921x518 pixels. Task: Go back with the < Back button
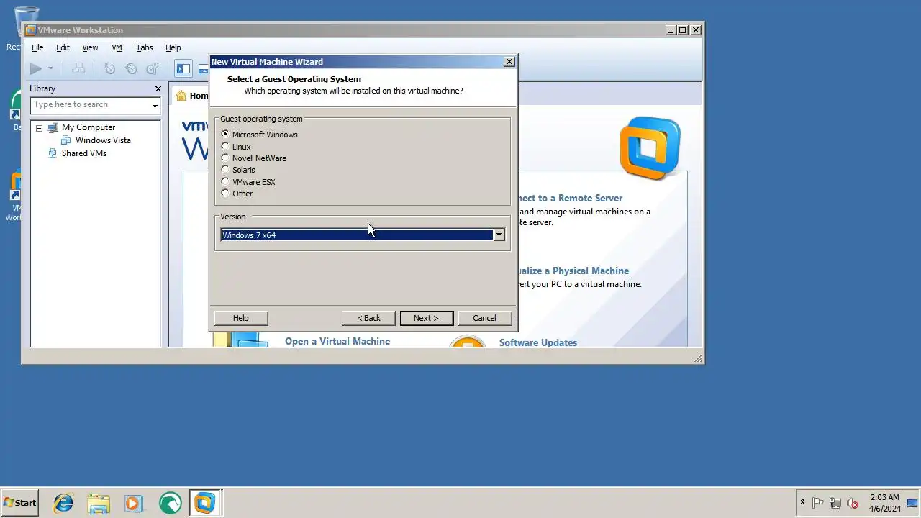click(369, 318)
